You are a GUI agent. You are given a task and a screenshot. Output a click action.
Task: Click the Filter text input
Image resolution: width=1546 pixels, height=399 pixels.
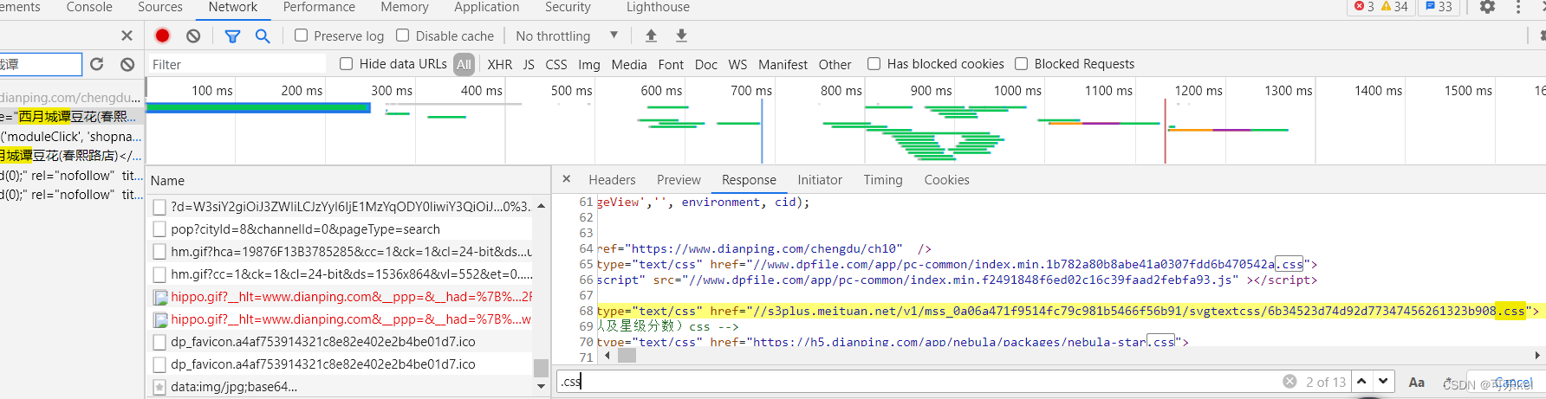tap(236, 64)
